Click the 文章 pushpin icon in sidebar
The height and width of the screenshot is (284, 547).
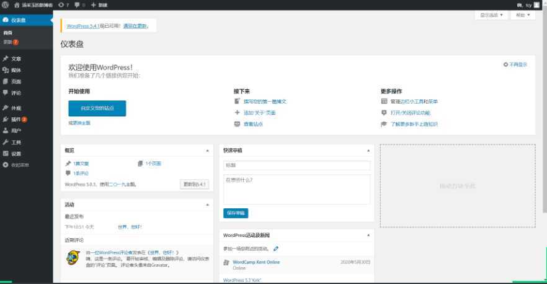(x=5, y=59)
